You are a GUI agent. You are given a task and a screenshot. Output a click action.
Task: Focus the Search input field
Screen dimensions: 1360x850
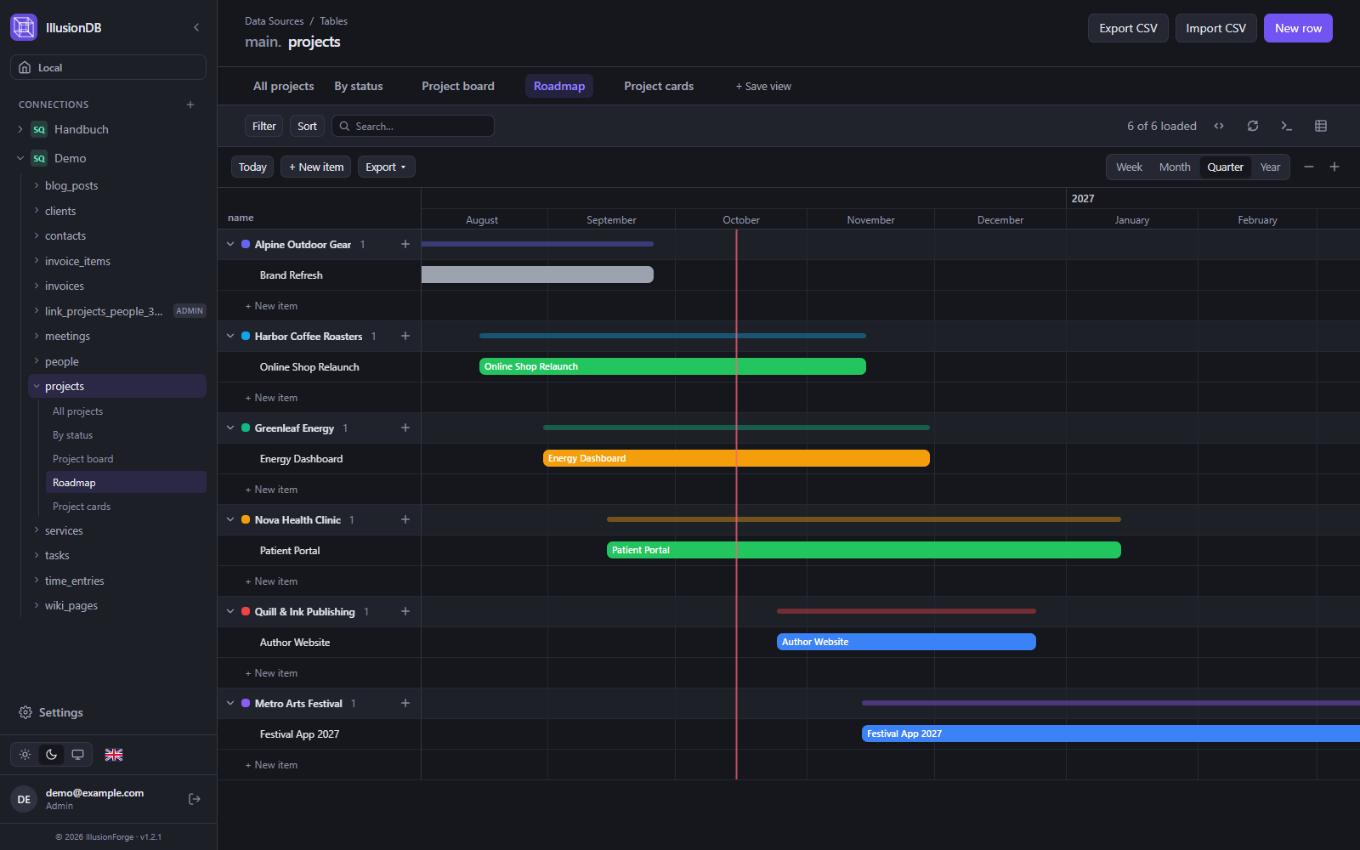[x=413, y=126]
